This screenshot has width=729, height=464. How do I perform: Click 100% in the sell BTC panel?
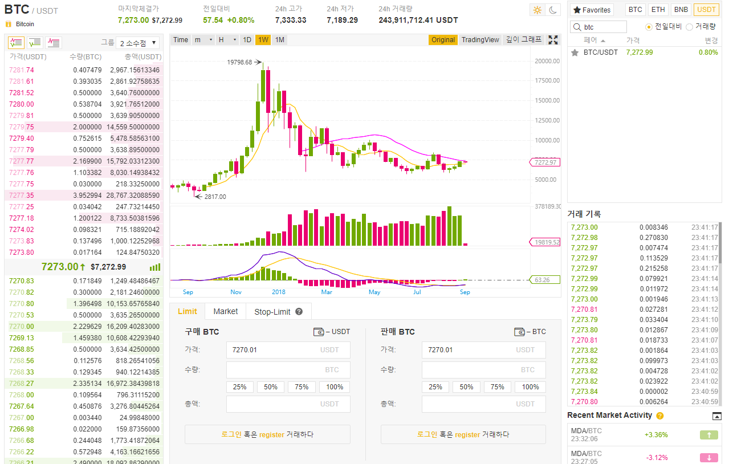(530, 387)
